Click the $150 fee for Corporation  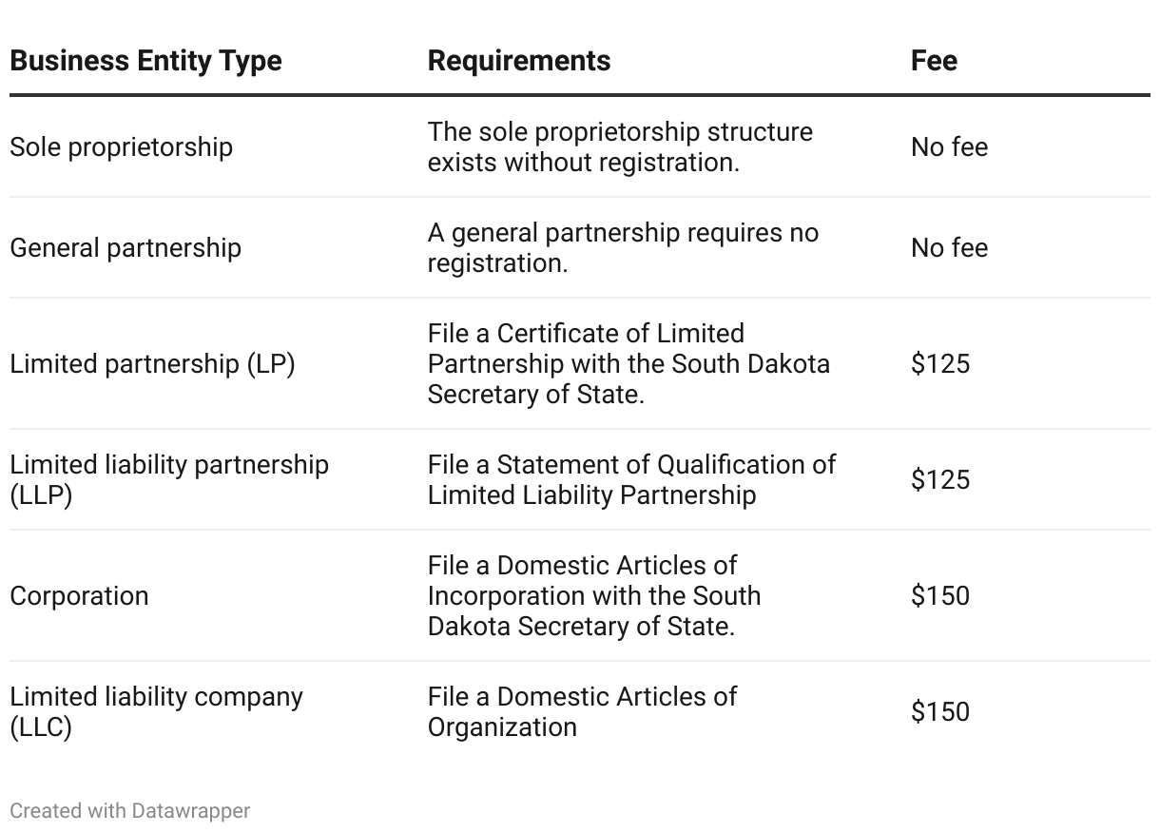pos(940,596)
